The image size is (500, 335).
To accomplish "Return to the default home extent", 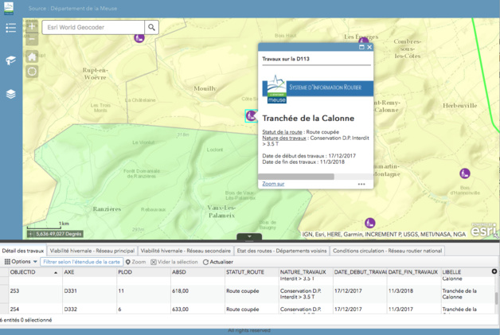I will click(32, 56).
